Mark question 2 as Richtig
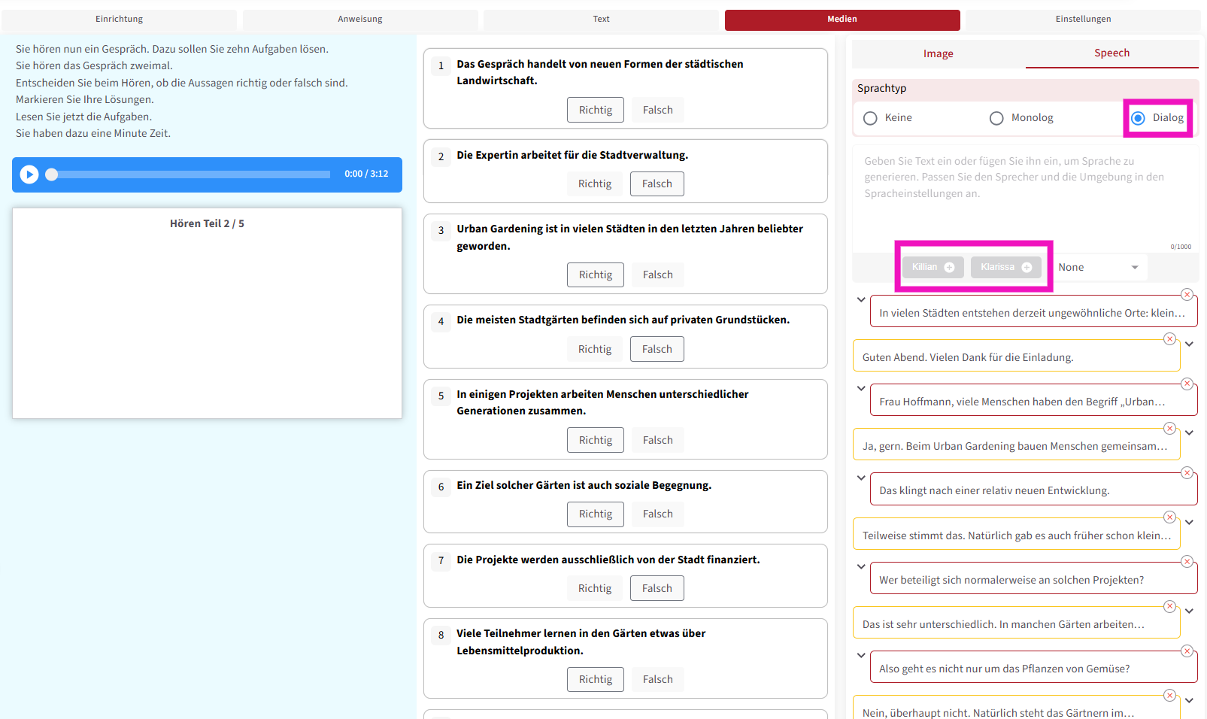The height and width of the screenshot is (719, 1207). pyautogui.click(x=594, y=184)
